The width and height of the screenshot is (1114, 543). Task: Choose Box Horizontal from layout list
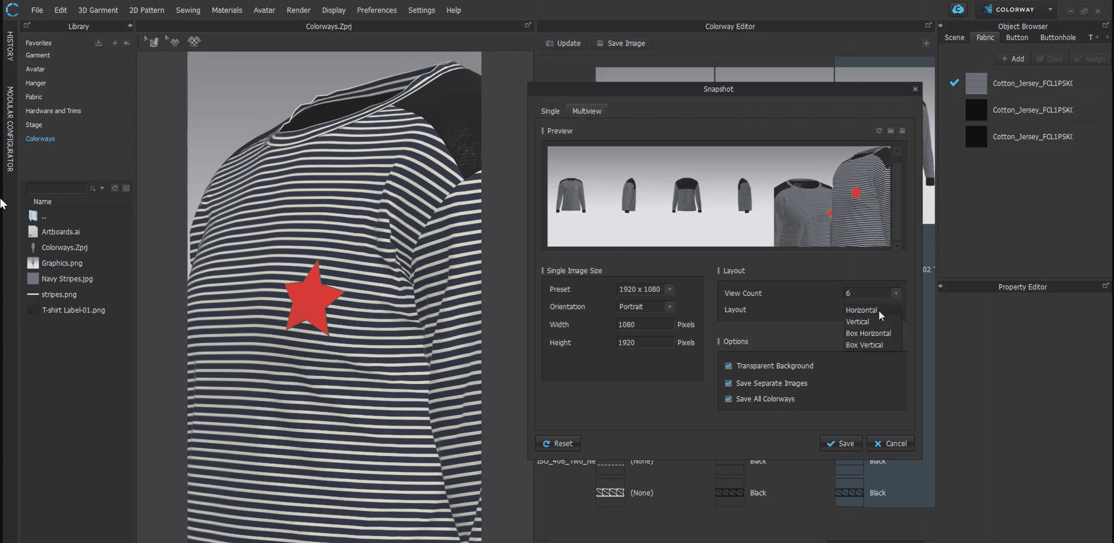coord(868,333)
